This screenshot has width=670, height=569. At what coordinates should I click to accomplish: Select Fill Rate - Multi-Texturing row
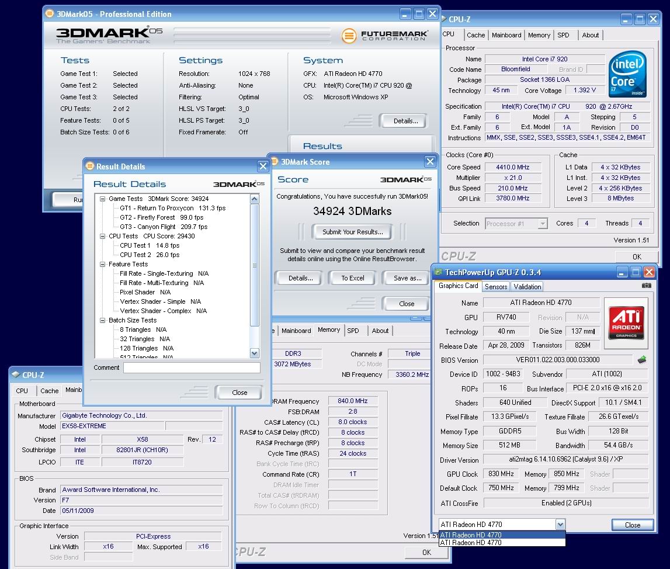(162, 283)
